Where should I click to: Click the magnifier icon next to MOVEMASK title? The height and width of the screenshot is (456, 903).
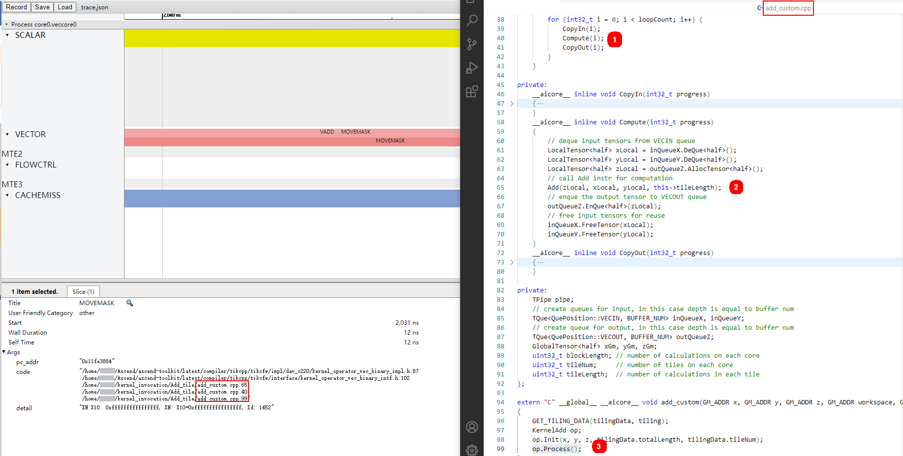130,303
